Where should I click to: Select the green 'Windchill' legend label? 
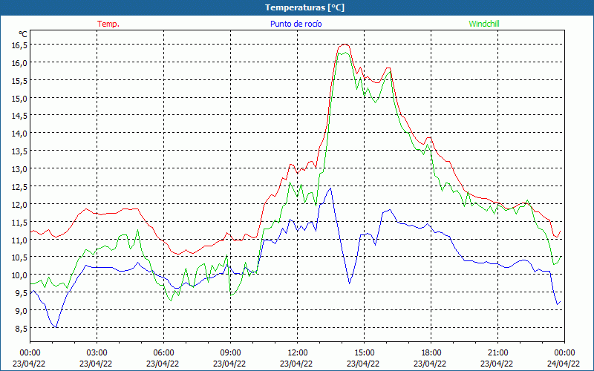[x=484, y=24]
